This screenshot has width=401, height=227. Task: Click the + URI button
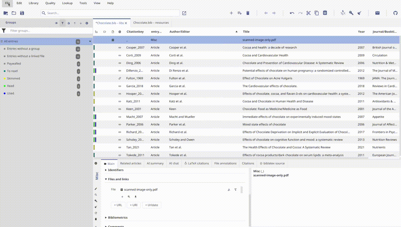click(x=134, y=205)
